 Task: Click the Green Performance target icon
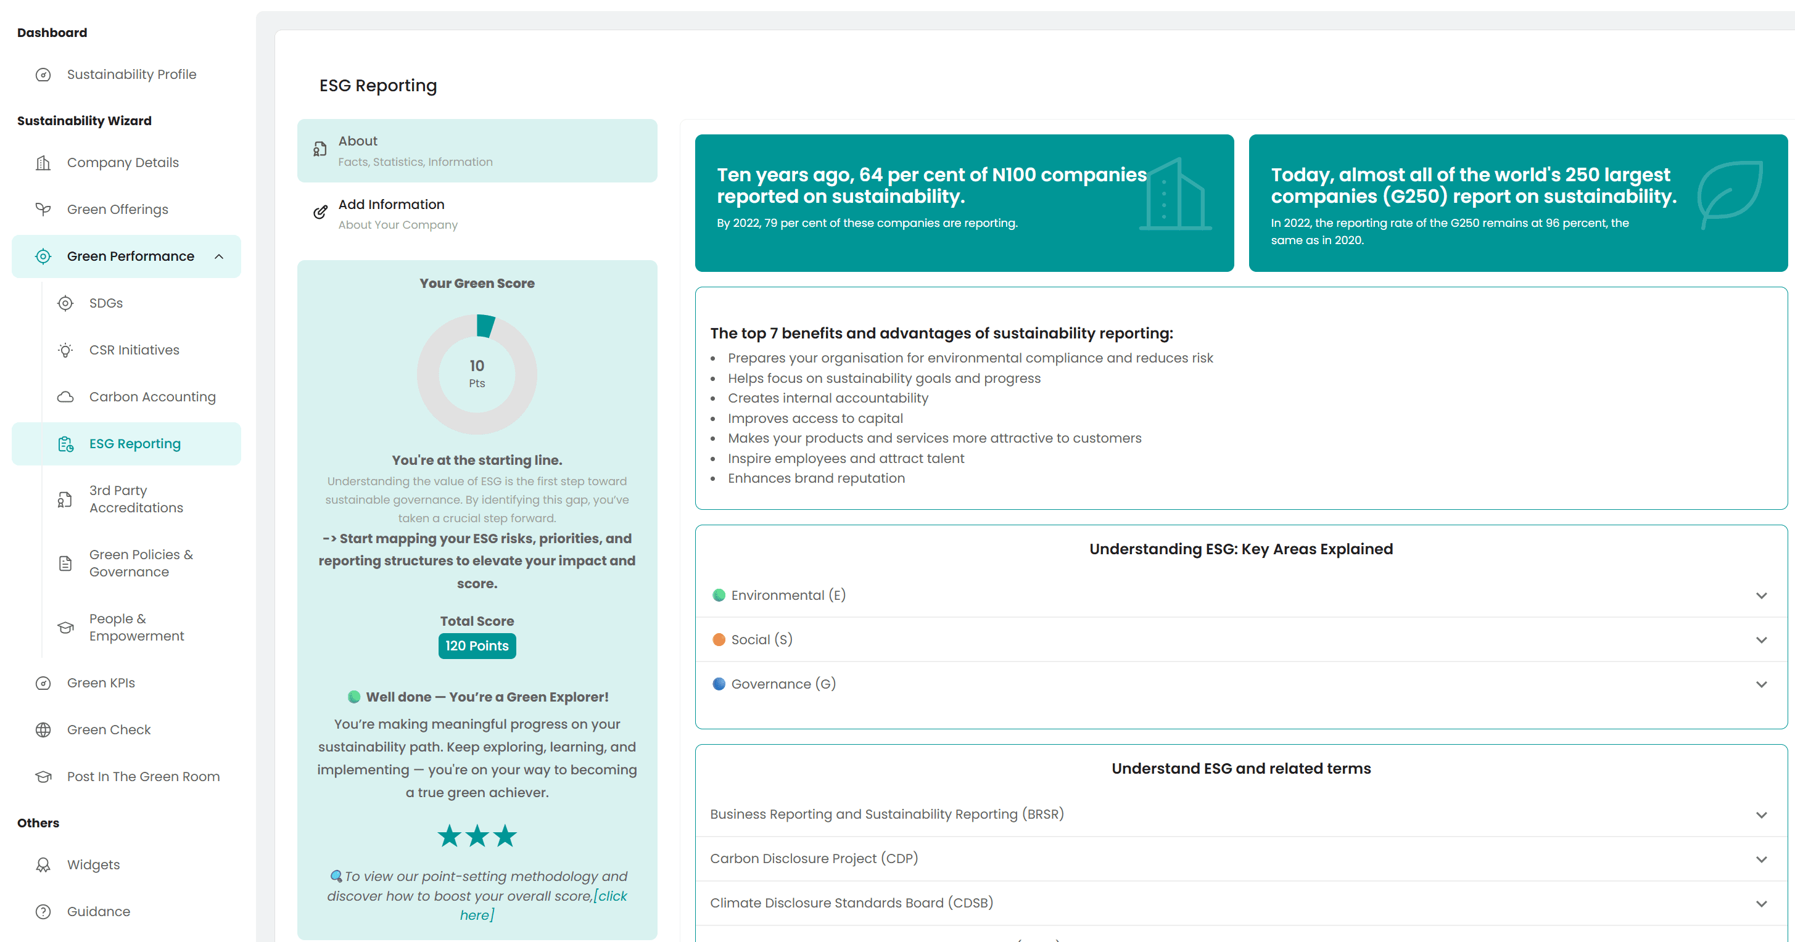tap(43, 256)
